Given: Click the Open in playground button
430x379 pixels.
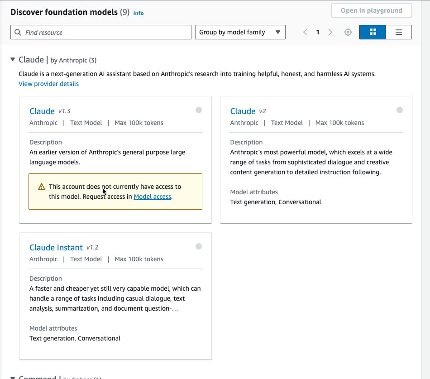Looking at the screenshot, I should click(371, 10).
